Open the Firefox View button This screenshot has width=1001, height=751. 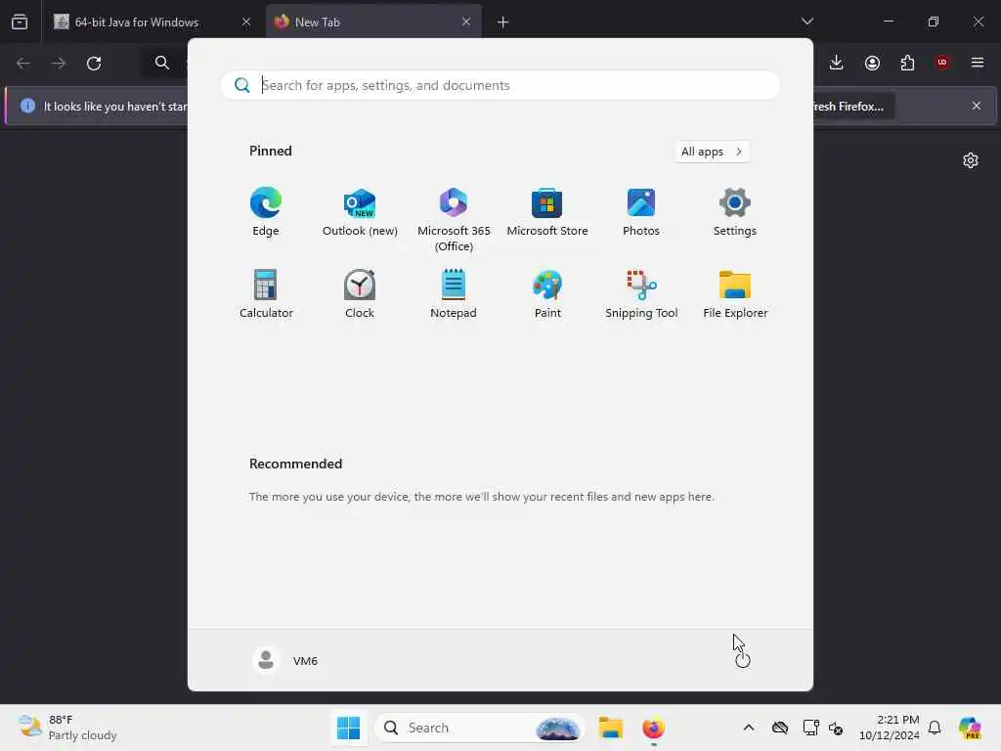[20, 22]
